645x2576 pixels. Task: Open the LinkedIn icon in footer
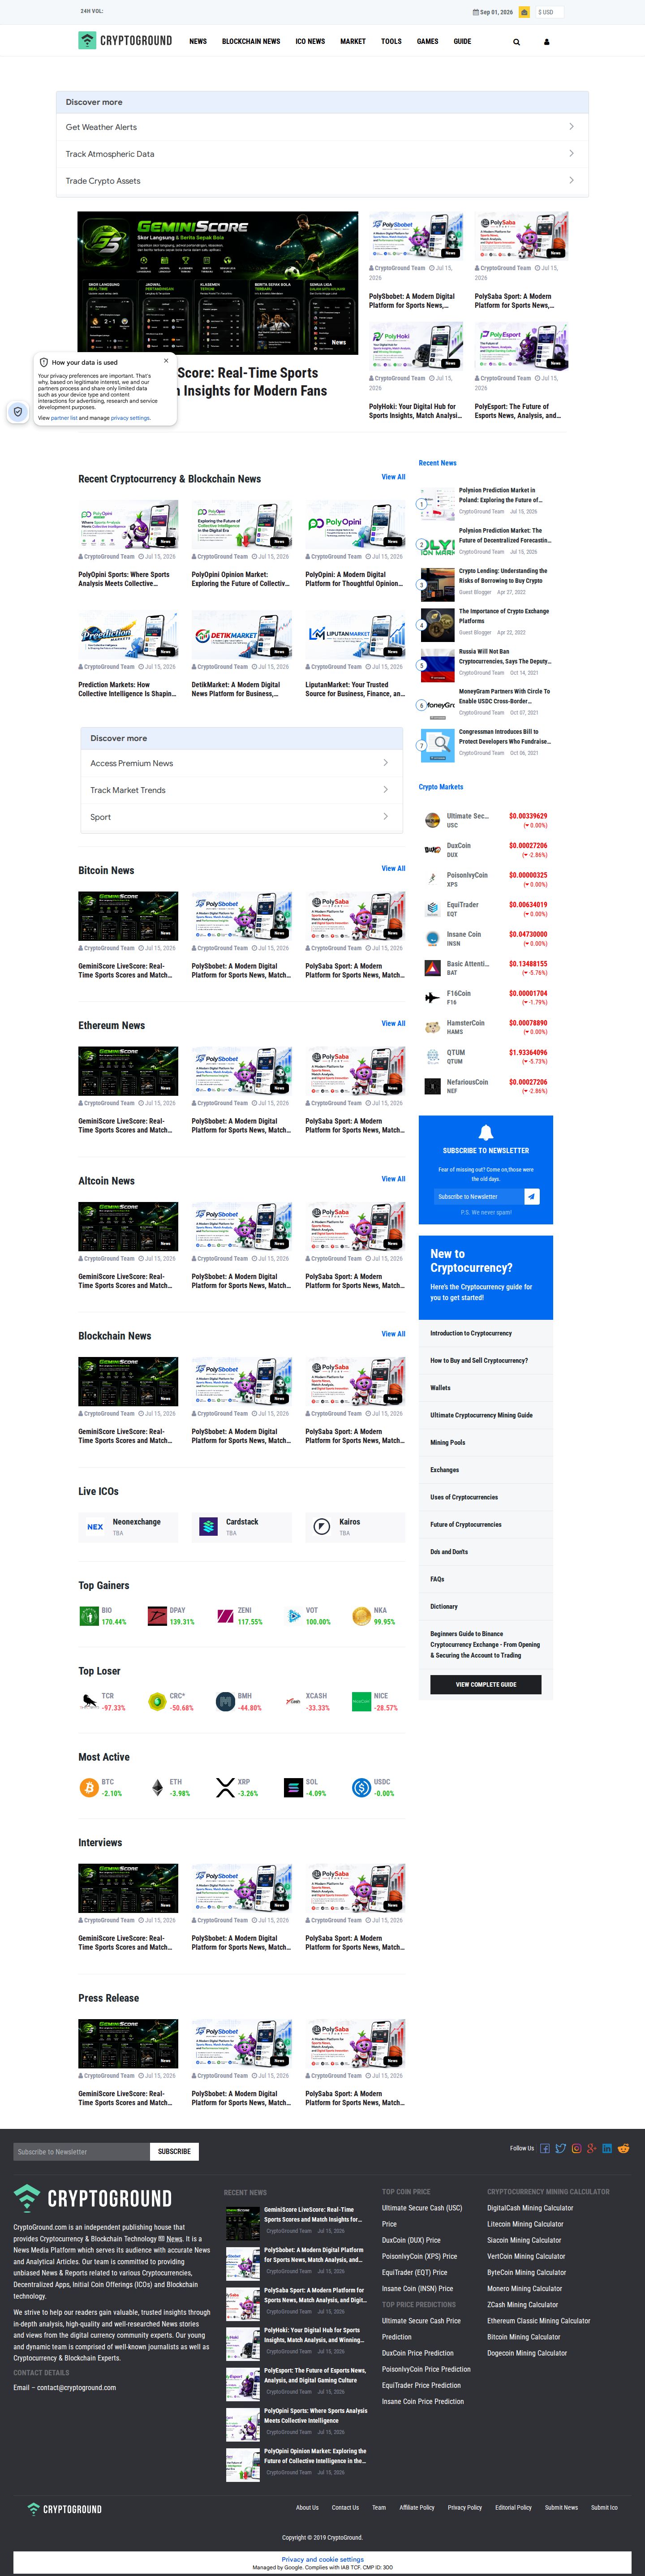click(x=607, y=2148)
